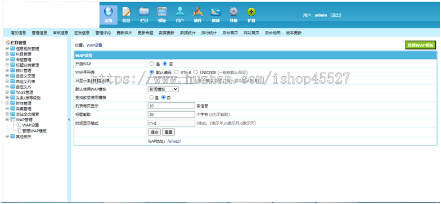Open the 插件 tools icon
The image size is (441, 204).
tap(197, 11)
